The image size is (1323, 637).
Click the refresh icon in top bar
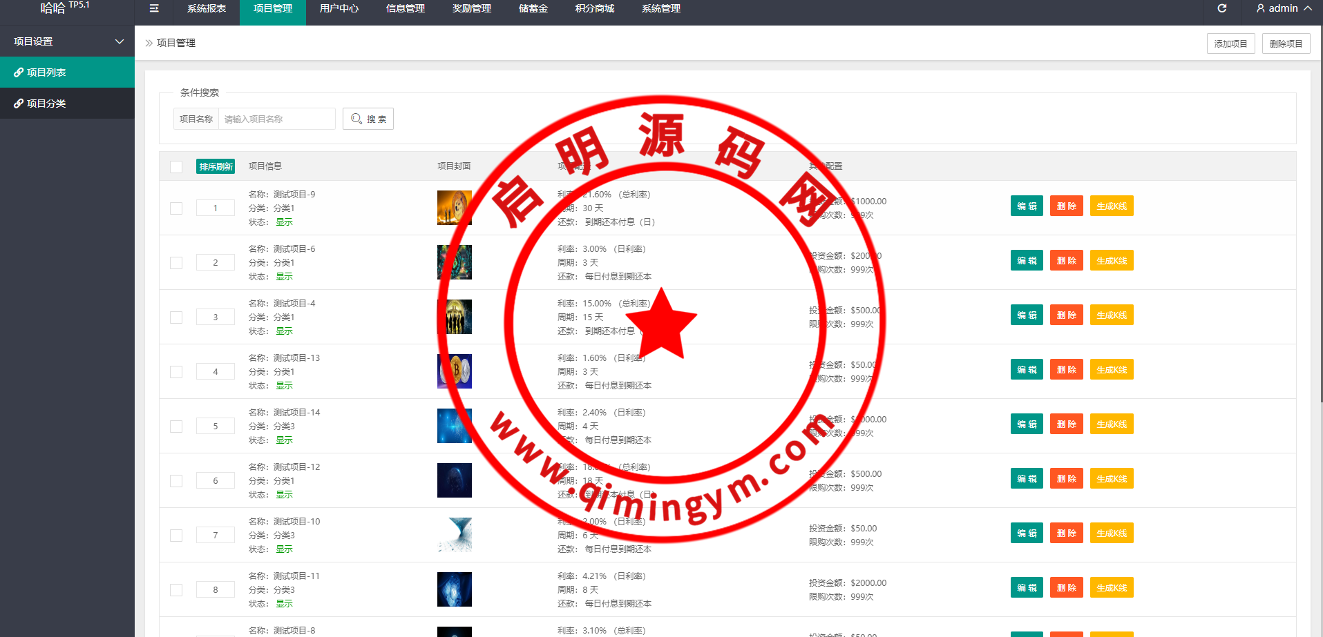[x=1221, y=8]
